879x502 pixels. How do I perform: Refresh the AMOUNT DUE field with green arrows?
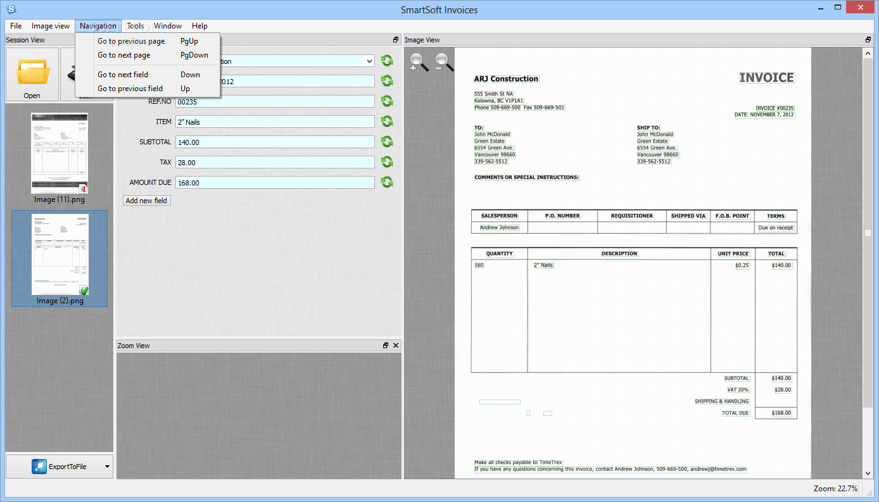(x=386, y=182)
